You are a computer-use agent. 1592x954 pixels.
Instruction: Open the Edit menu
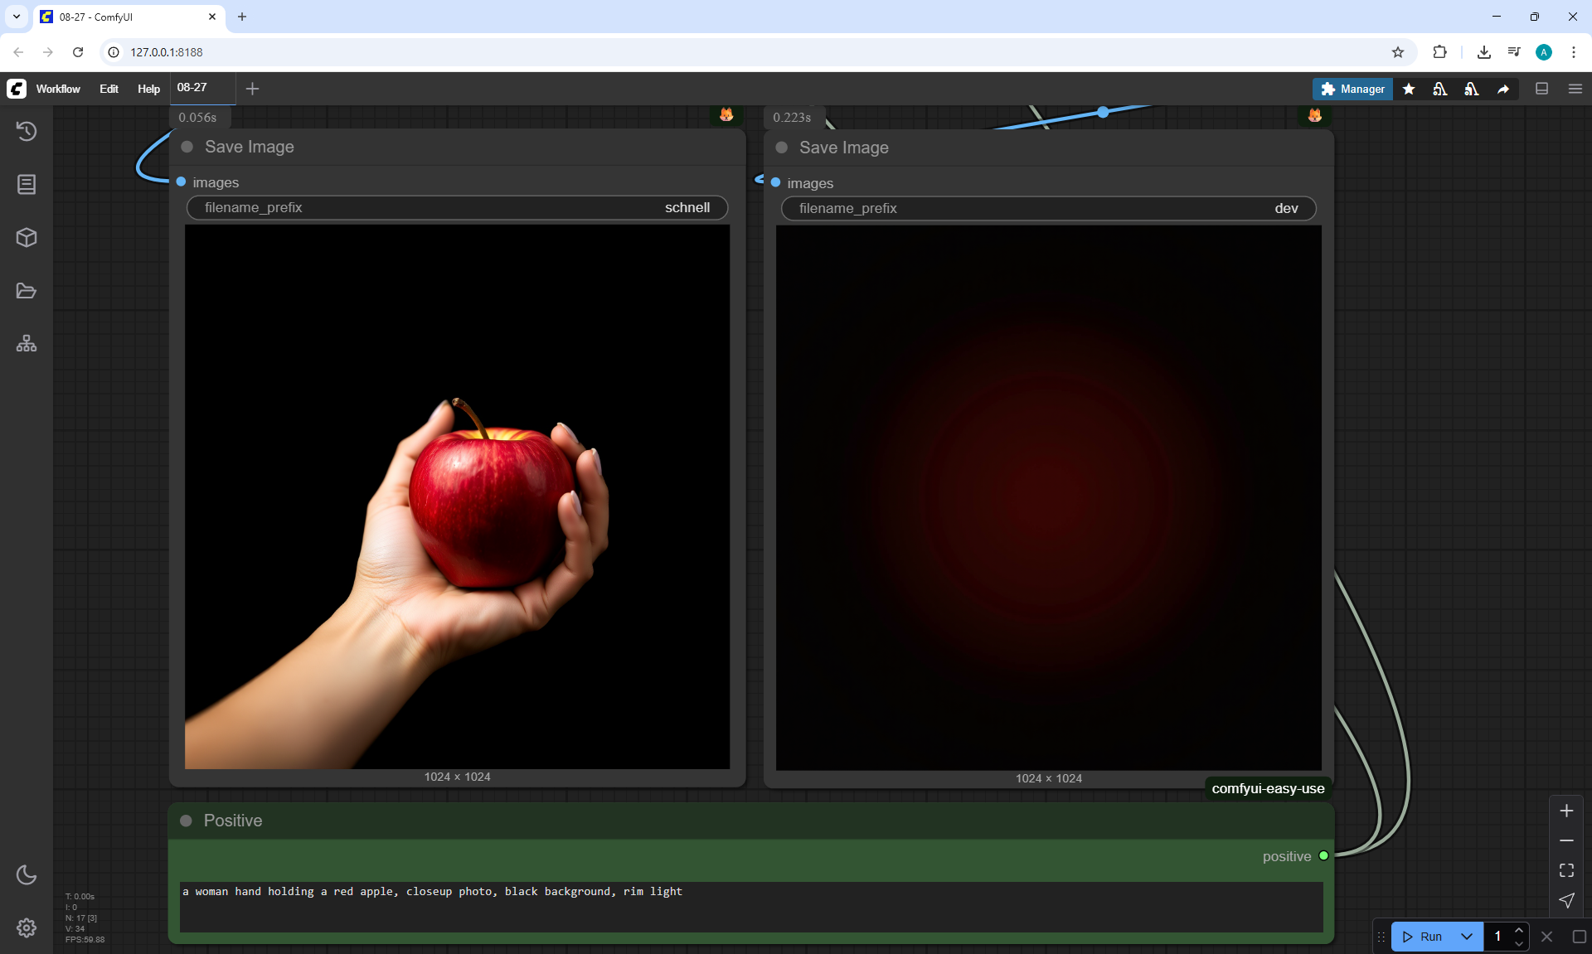(109, 89)
